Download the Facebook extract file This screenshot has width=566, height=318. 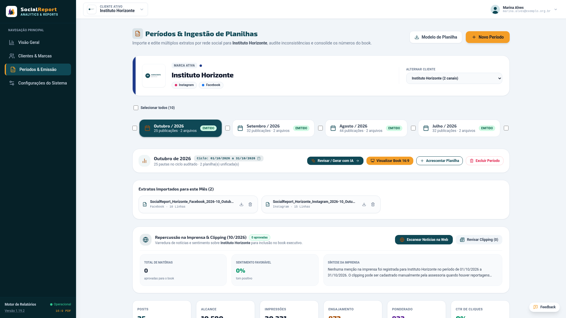click(x=241, y=204)
